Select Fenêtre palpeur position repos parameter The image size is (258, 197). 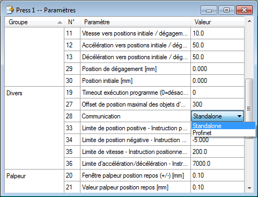(135, 175)
